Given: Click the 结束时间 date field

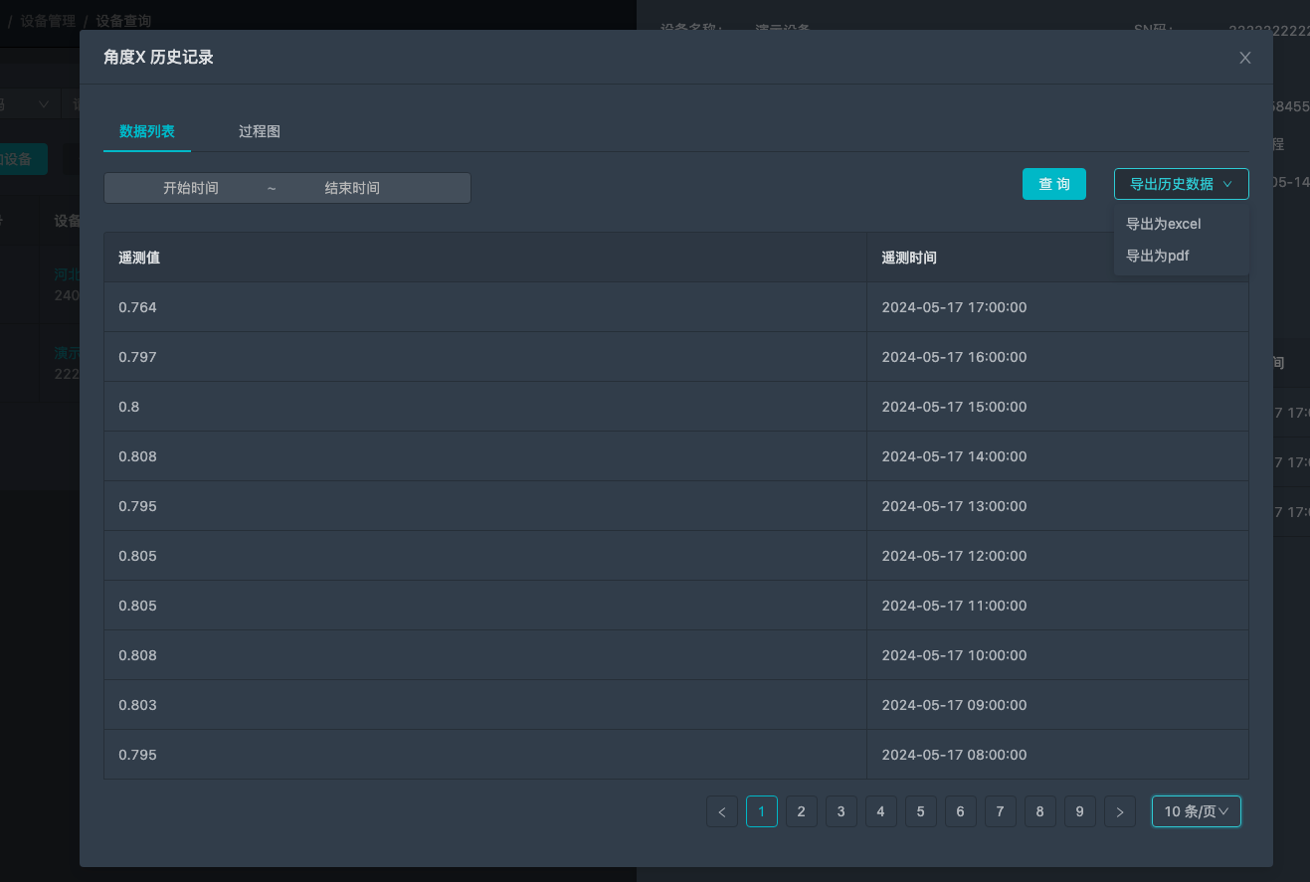Looking at the screenshot, I should 352,188.
